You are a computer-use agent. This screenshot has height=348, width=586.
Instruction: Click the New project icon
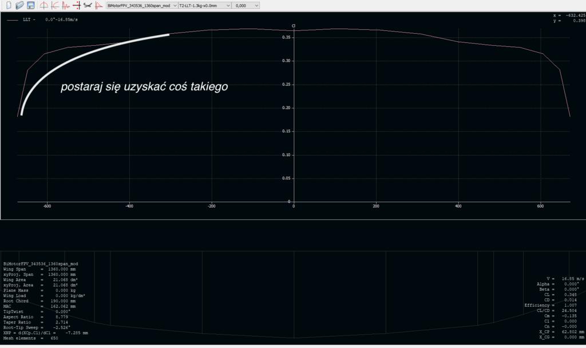click(9, 5)
